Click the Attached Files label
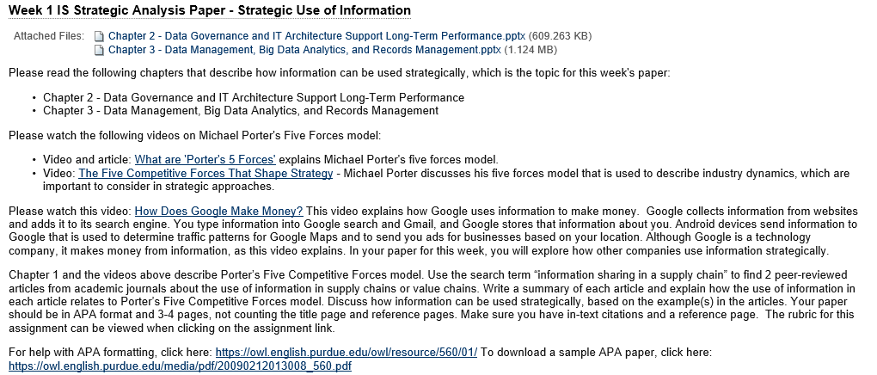The height and width of the screenshot is (375, 877). (49, 36)
